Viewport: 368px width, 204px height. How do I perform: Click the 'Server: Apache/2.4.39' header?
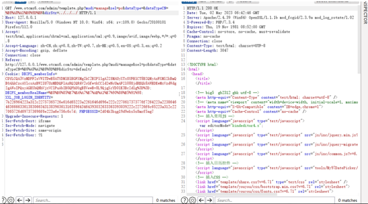pos(270,18)
